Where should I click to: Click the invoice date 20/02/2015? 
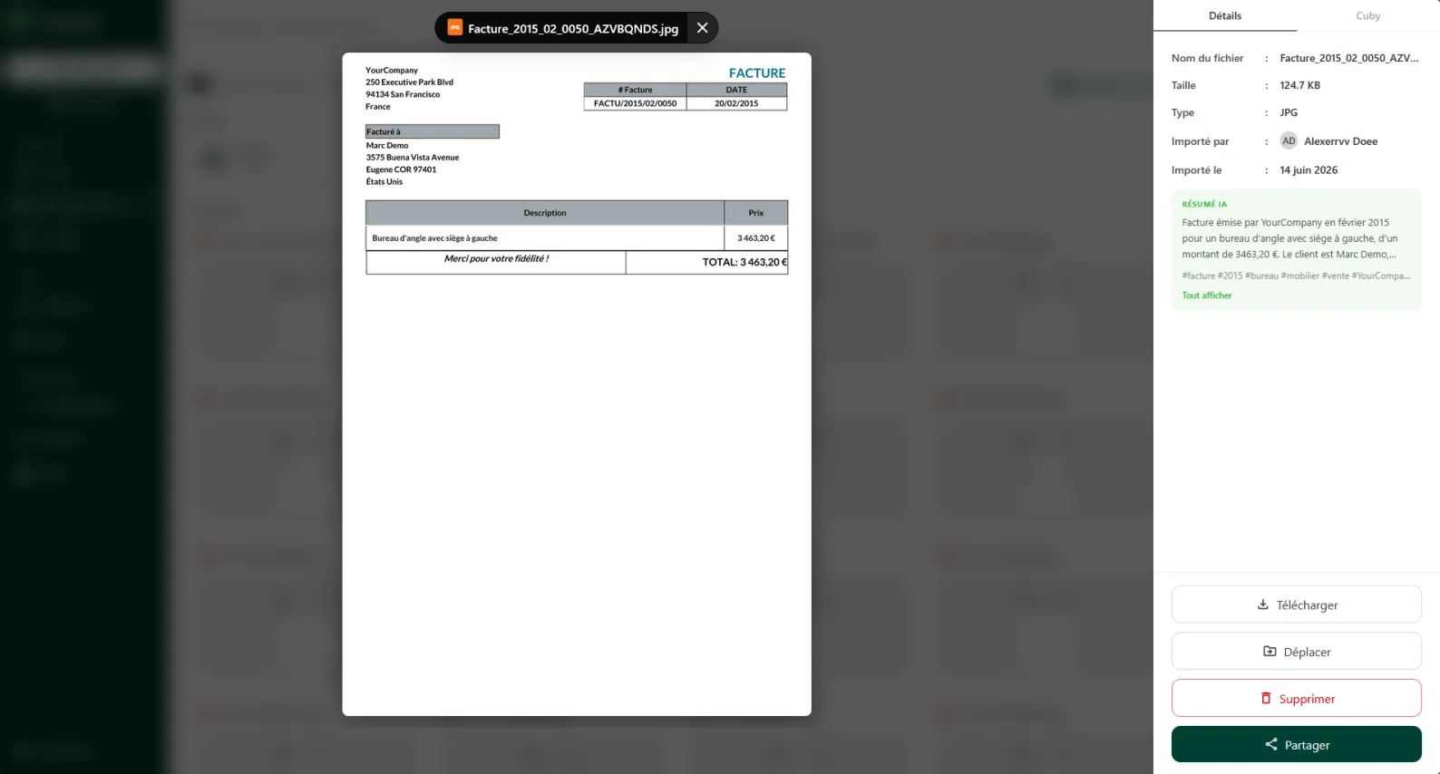pos(736,103)
